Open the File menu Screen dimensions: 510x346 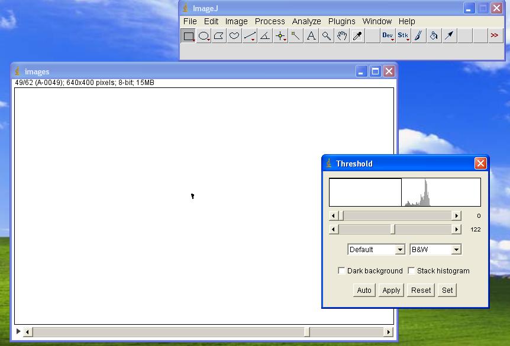coord(190,21)
